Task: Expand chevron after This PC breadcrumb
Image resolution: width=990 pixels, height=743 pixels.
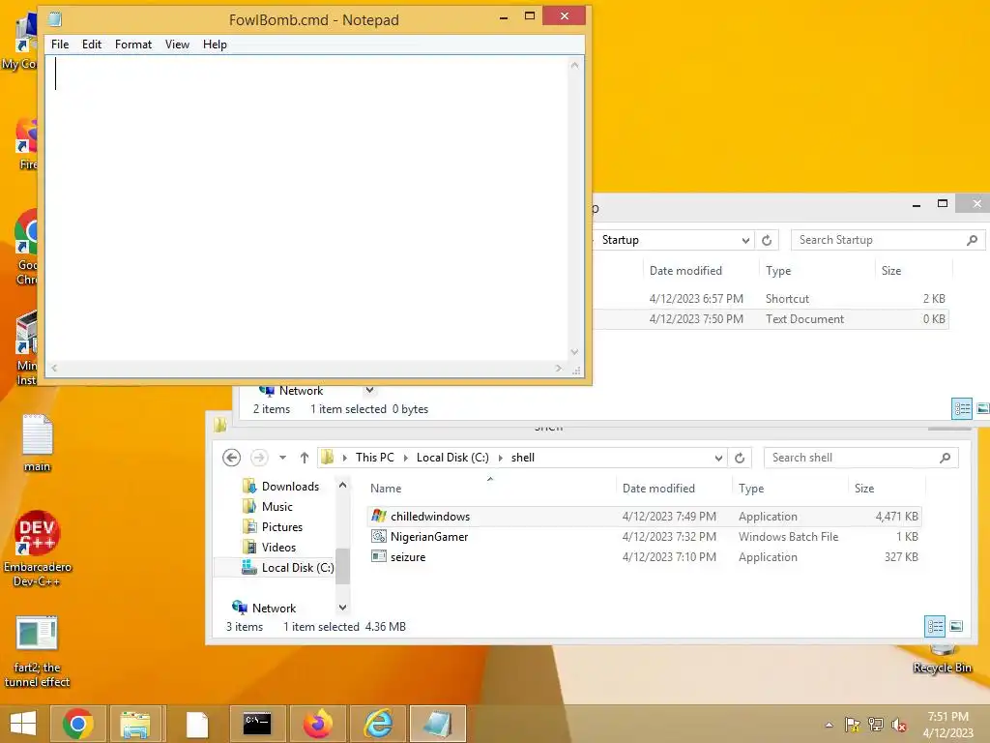Action: (x=405, y=458)
